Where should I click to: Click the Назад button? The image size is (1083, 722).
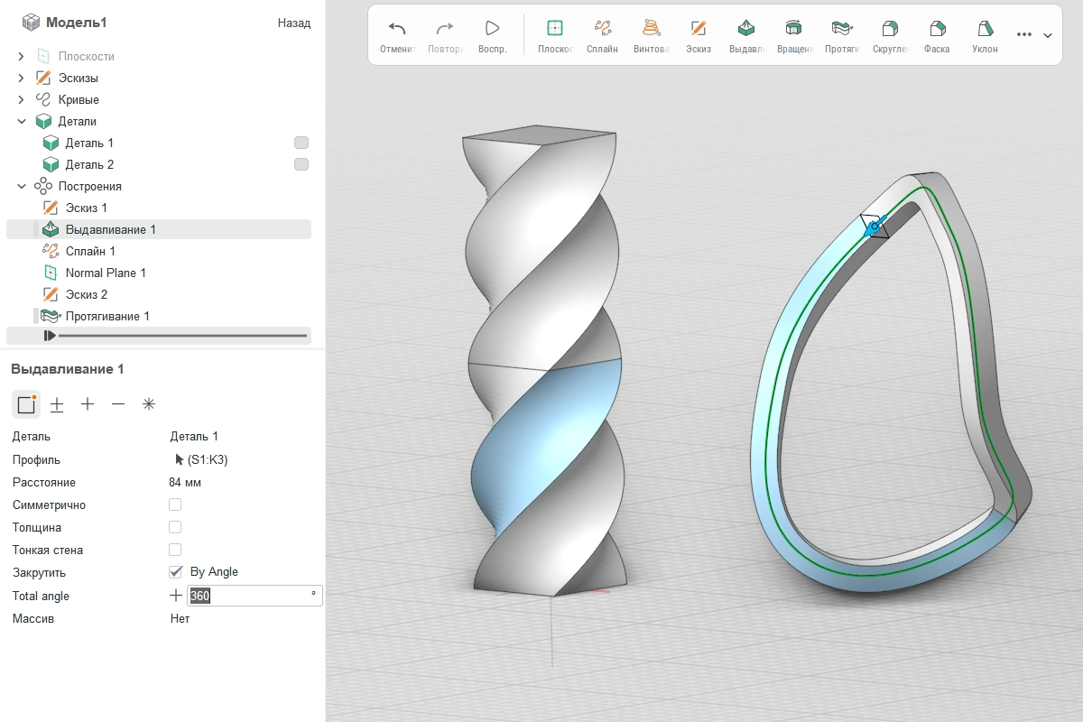pyautogui.click(x=294, y=23)
